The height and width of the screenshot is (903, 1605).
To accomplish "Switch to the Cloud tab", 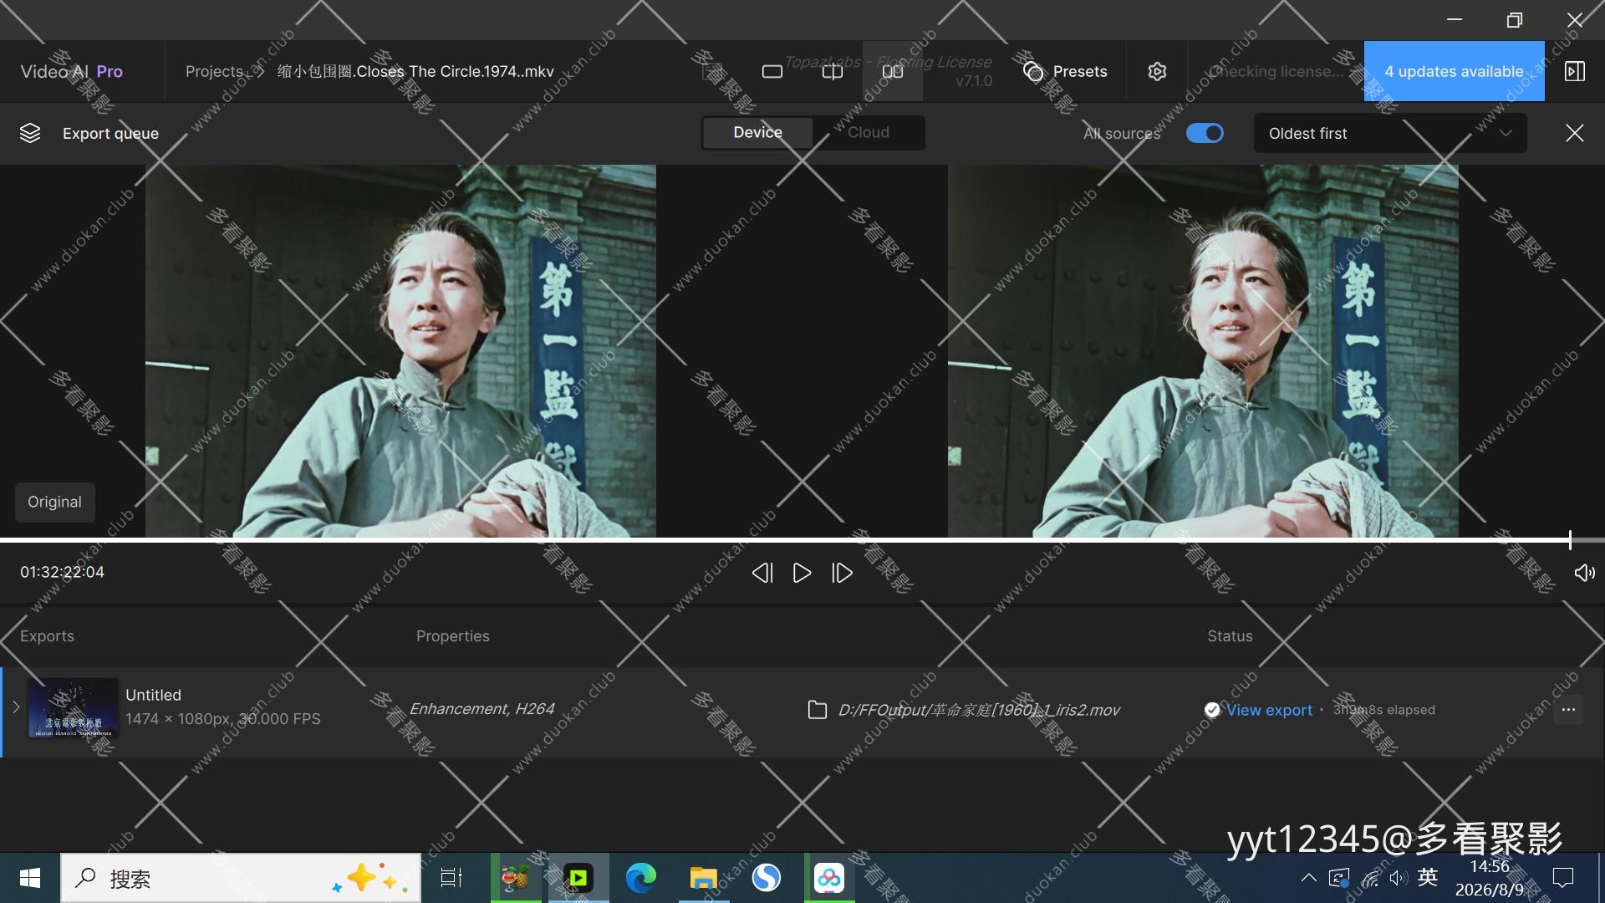I will 869,133.
